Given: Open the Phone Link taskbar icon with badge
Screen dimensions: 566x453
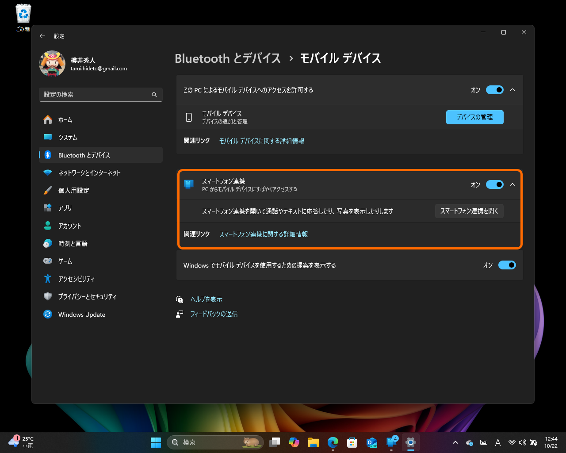Looking at the screenshot, I should (391, 442).
